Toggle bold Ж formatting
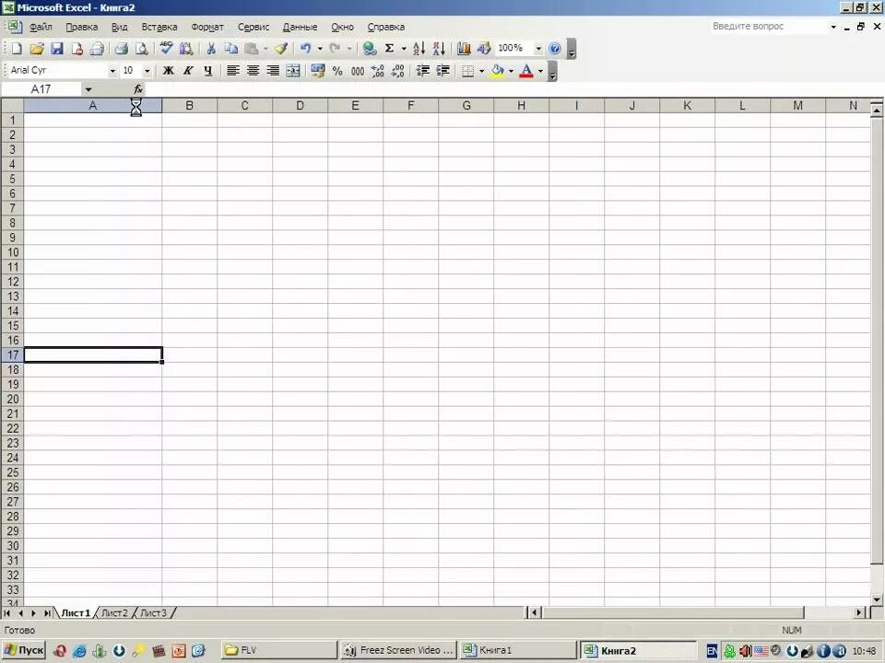This screenshot has width=885, height=663. click(x=168, y=71)
